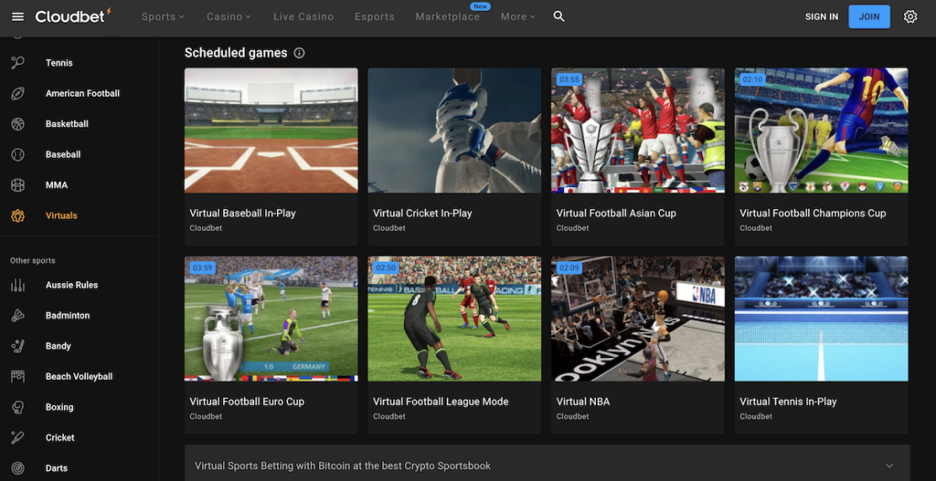Open the settings gear icon
This screenshot has height=481, width=936.
click(909, 16)
